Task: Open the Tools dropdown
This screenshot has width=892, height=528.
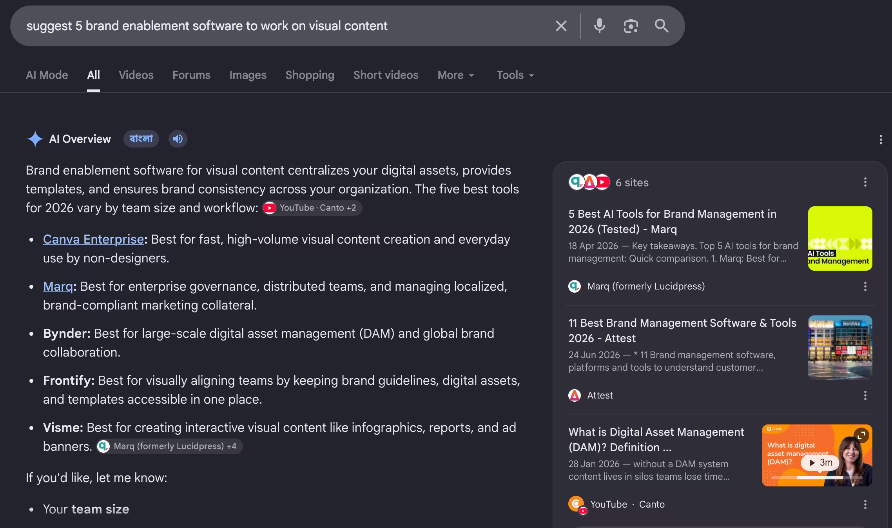Action: (515, 75)
